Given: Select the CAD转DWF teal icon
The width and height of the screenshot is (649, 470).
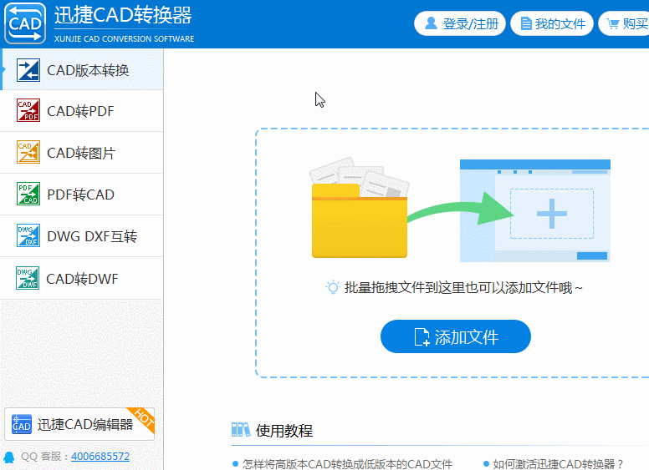Looking at the screenshot, I should point(28,278).
